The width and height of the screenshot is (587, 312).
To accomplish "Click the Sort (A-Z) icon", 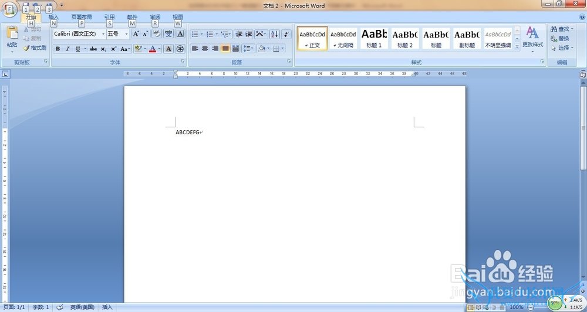I will pyautogui.click(x=274, y=34).
